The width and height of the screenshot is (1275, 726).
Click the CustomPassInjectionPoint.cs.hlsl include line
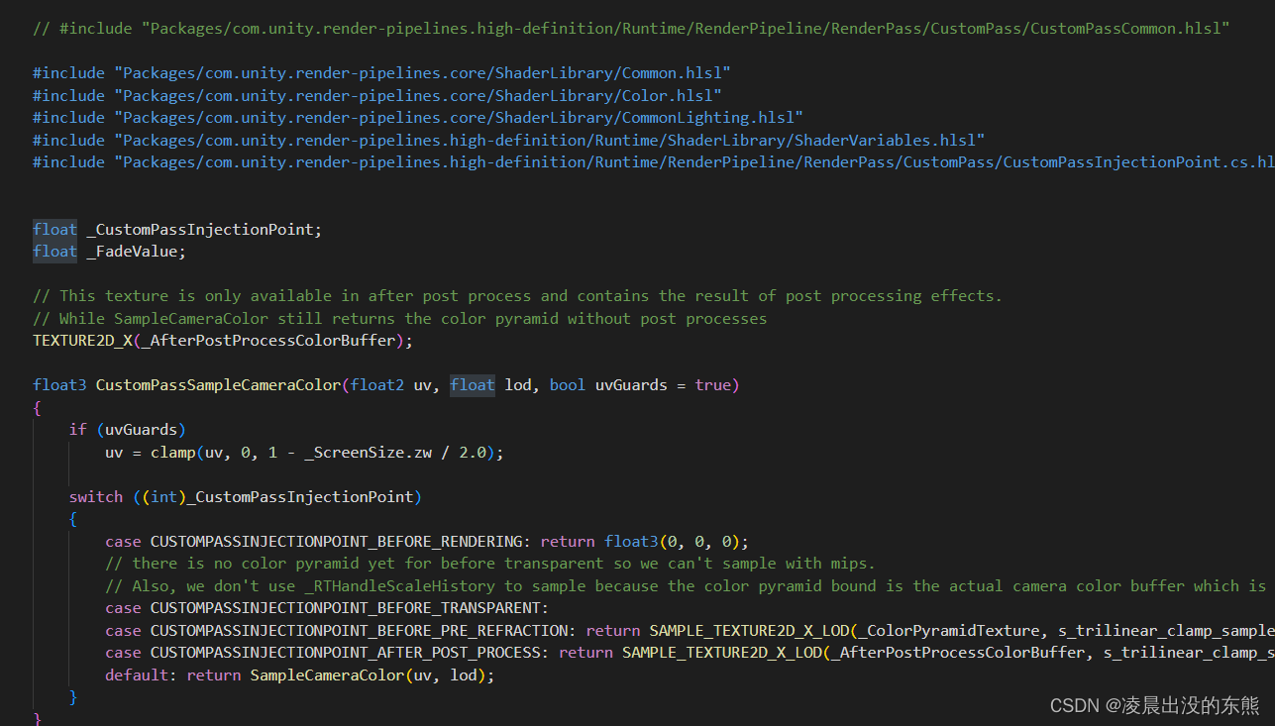point(654,162)
